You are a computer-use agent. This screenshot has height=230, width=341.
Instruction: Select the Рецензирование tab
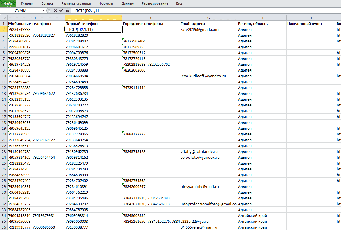[155, 3]
